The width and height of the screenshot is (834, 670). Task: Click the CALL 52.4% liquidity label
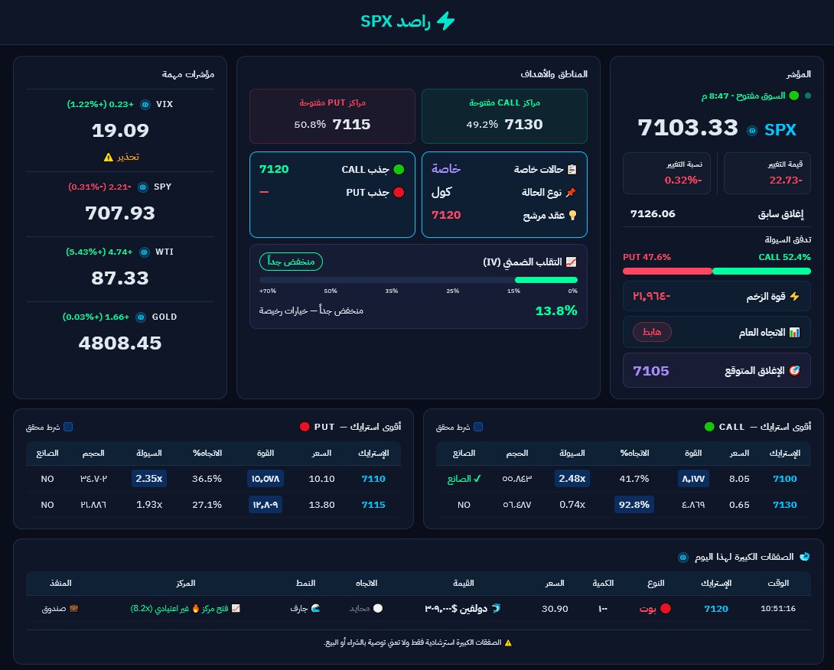coord(784,257)
